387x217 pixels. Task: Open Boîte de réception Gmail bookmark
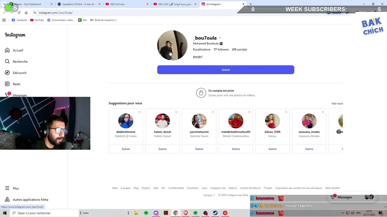pyautogui.click(x=104, y=20)
